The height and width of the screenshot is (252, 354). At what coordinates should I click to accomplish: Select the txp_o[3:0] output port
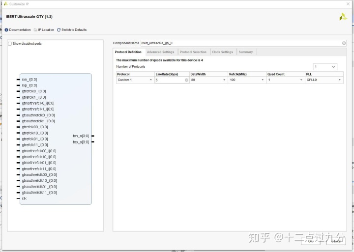(81, 142)
